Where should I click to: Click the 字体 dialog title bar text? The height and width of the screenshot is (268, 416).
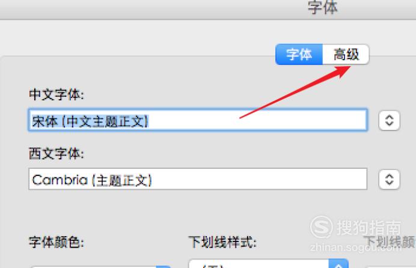(x=323, y=7)
